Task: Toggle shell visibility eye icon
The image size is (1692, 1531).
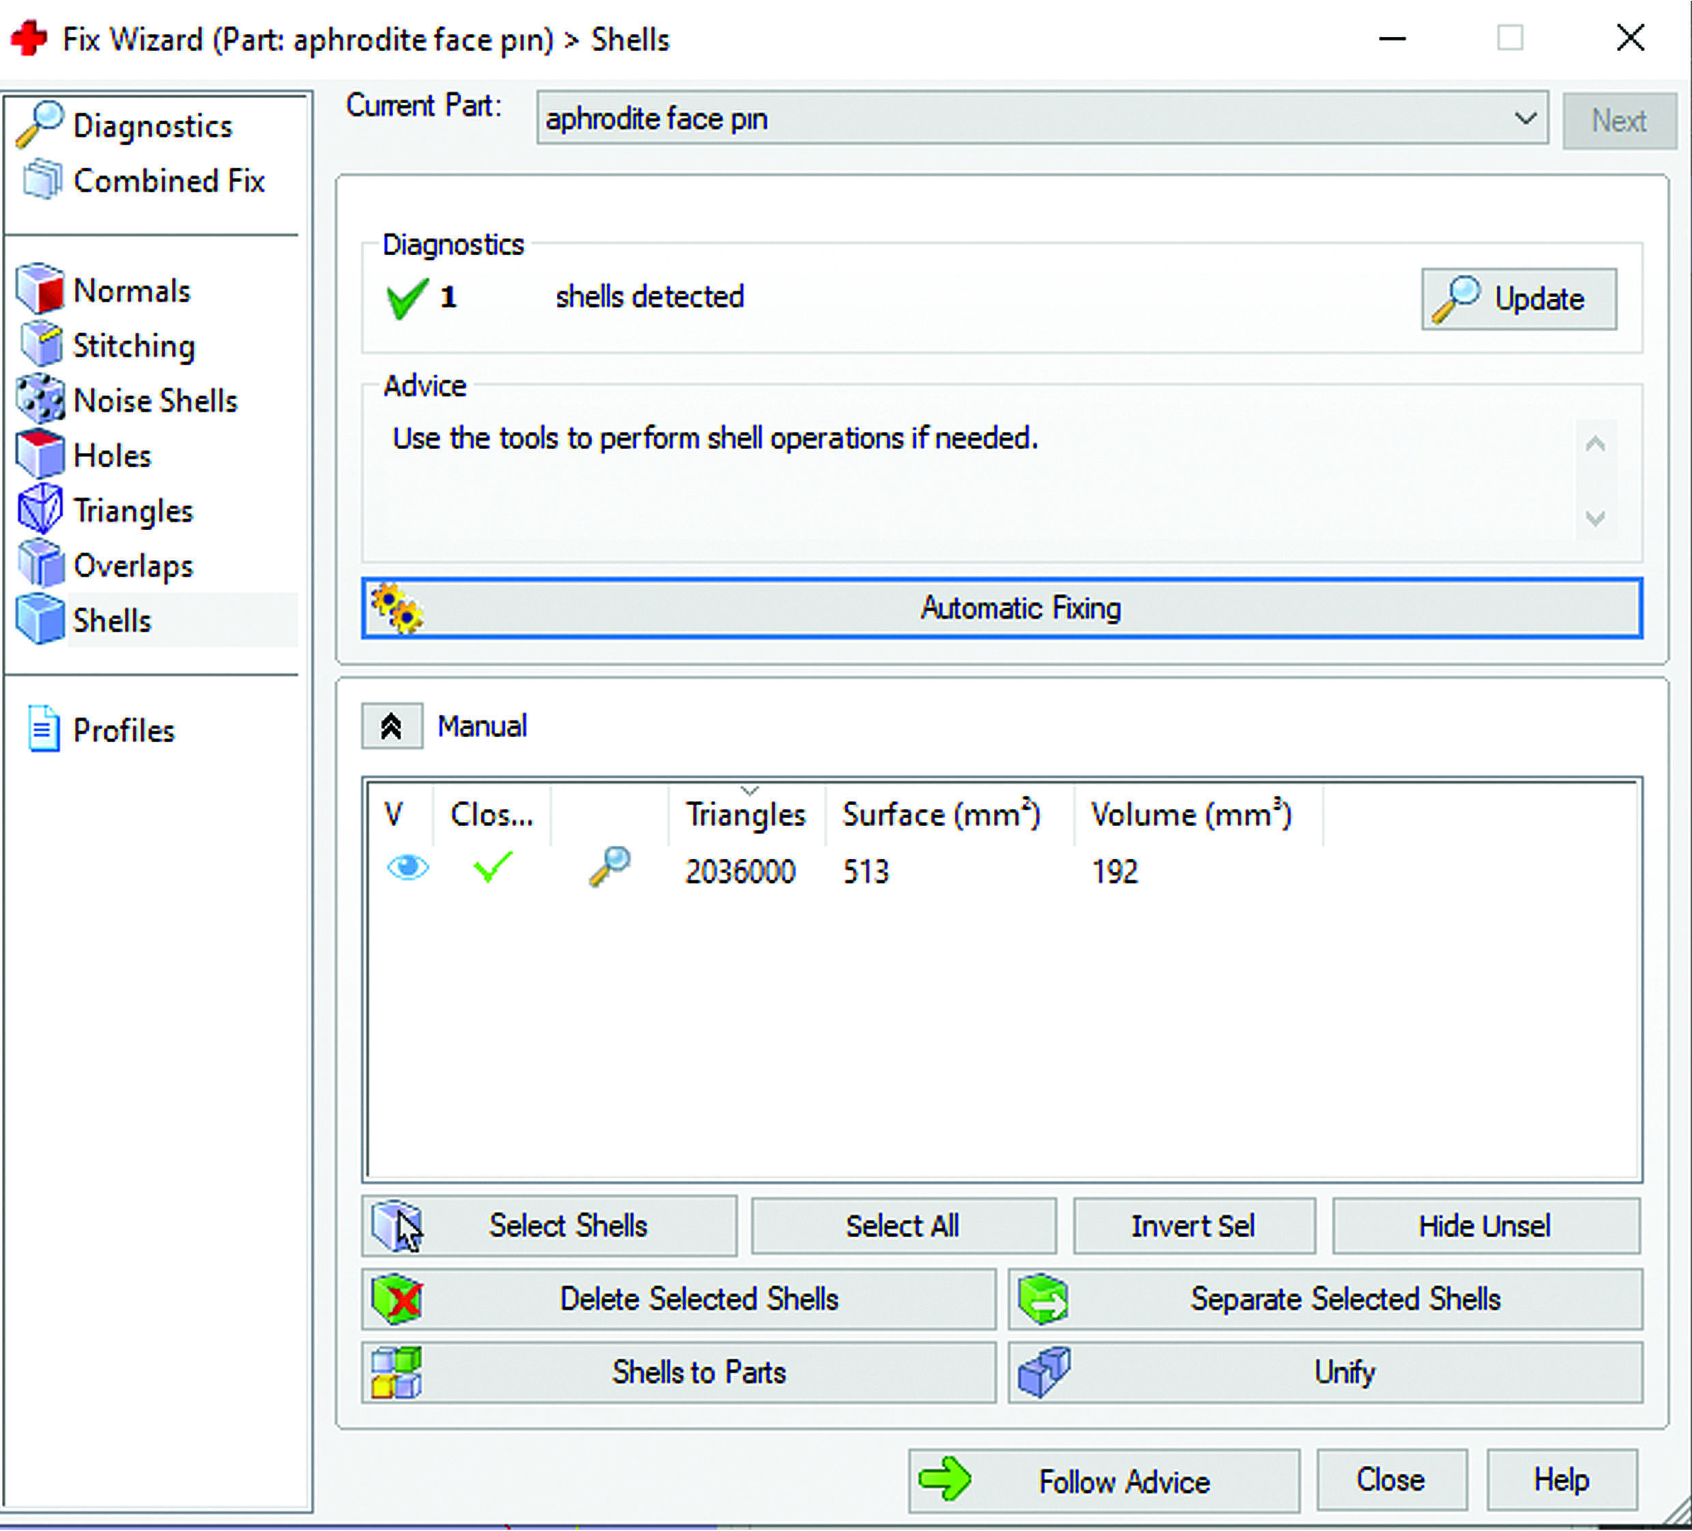Action: [x=408, y=867]
